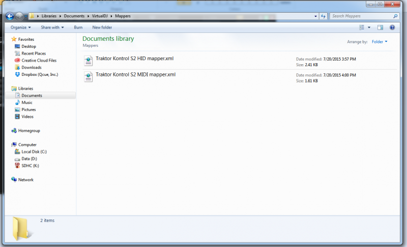Screen dimensions: 407x247
Task: Click the 2.41 KB size value
Action: [x=311, y=65]
